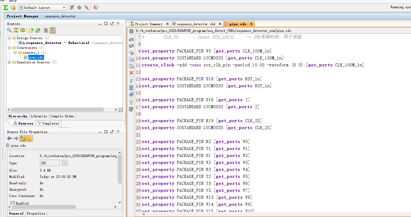Open the Properties tab at bottom
This screenshot has width=411, height=217.
(36, 213)
